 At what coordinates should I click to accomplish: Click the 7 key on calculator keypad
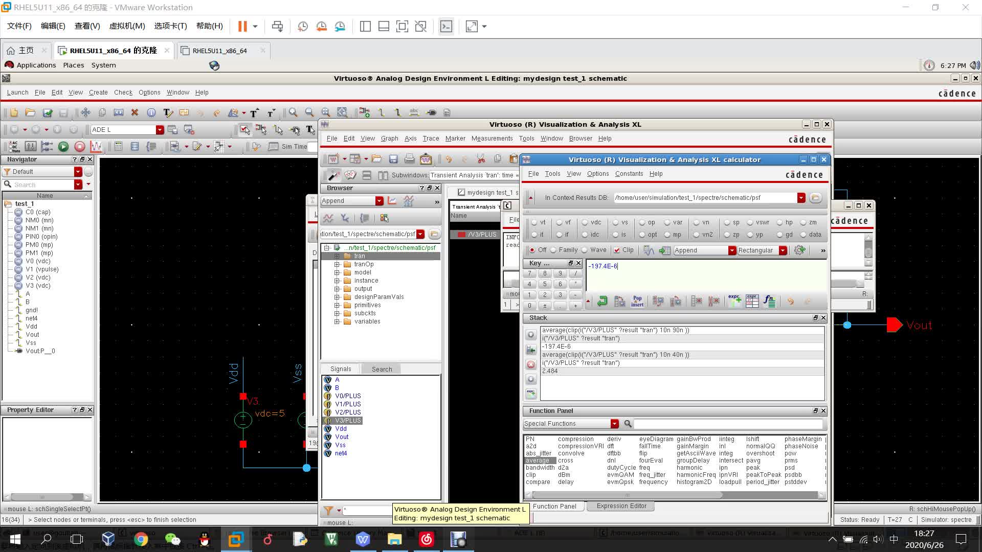(x=529, y=273)
